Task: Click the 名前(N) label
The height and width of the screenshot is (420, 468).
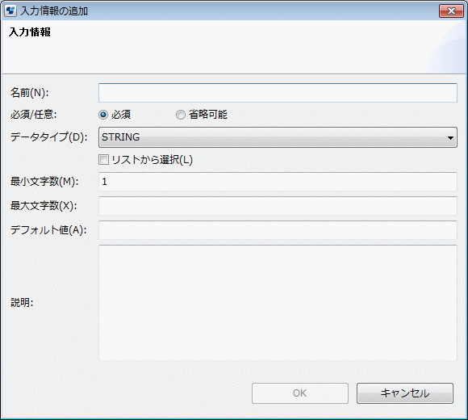Action: coord(30,93)
